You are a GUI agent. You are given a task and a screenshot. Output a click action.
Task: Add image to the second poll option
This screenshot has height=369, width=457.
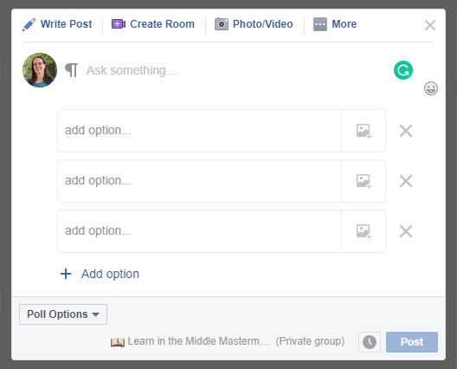(x=364, y=181)
